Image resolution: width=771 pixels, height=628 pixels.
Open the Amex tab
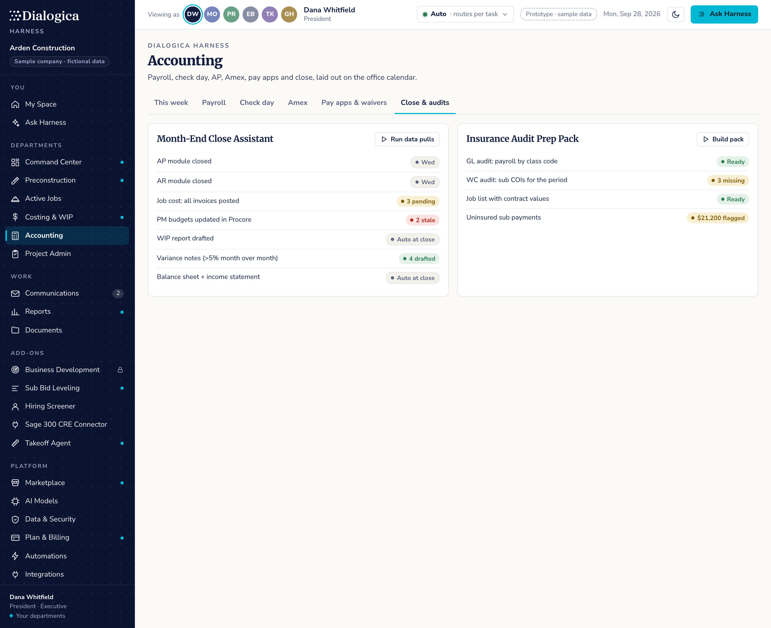(297, 103)
